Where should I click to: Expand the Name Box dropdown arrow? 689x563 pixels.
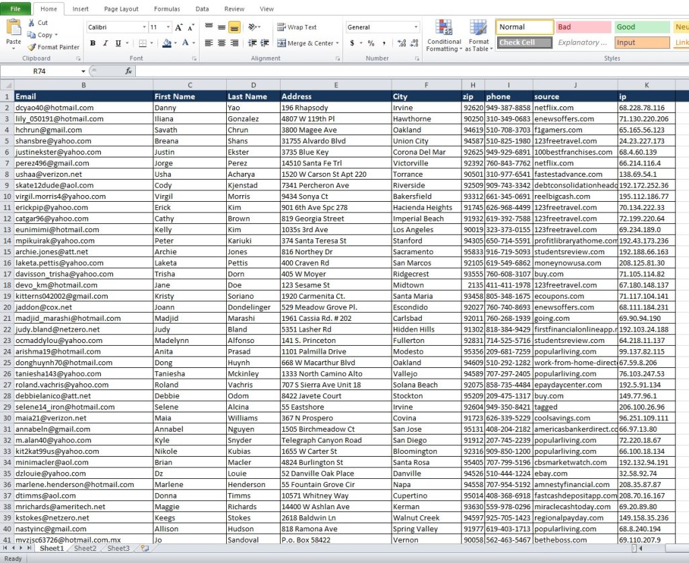(x=83, y=71)
